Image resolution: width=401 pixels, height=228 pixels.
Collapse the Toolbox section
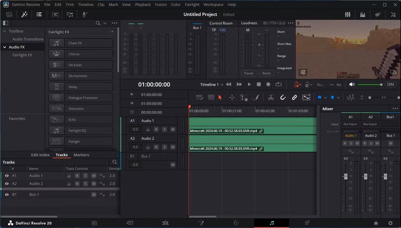click(4, 31)
